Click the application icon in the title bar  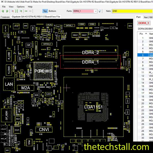pos(2,2)
